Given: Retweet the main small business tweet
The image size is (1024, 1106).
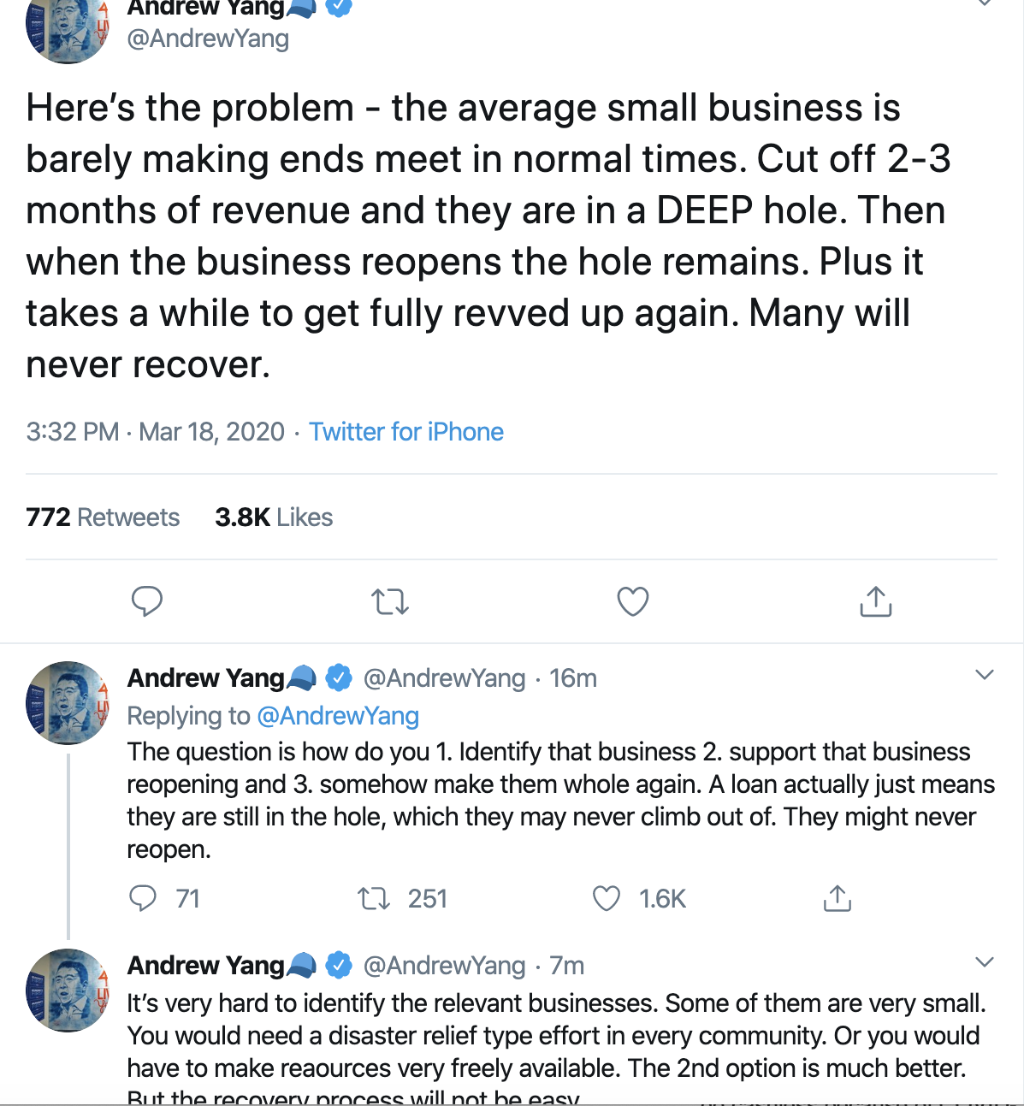Looking at the screenshot, I should 390,602.
